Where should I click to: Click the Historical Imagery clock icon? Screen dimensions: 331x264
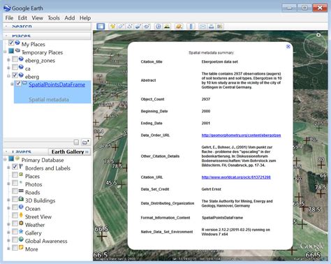159,27
